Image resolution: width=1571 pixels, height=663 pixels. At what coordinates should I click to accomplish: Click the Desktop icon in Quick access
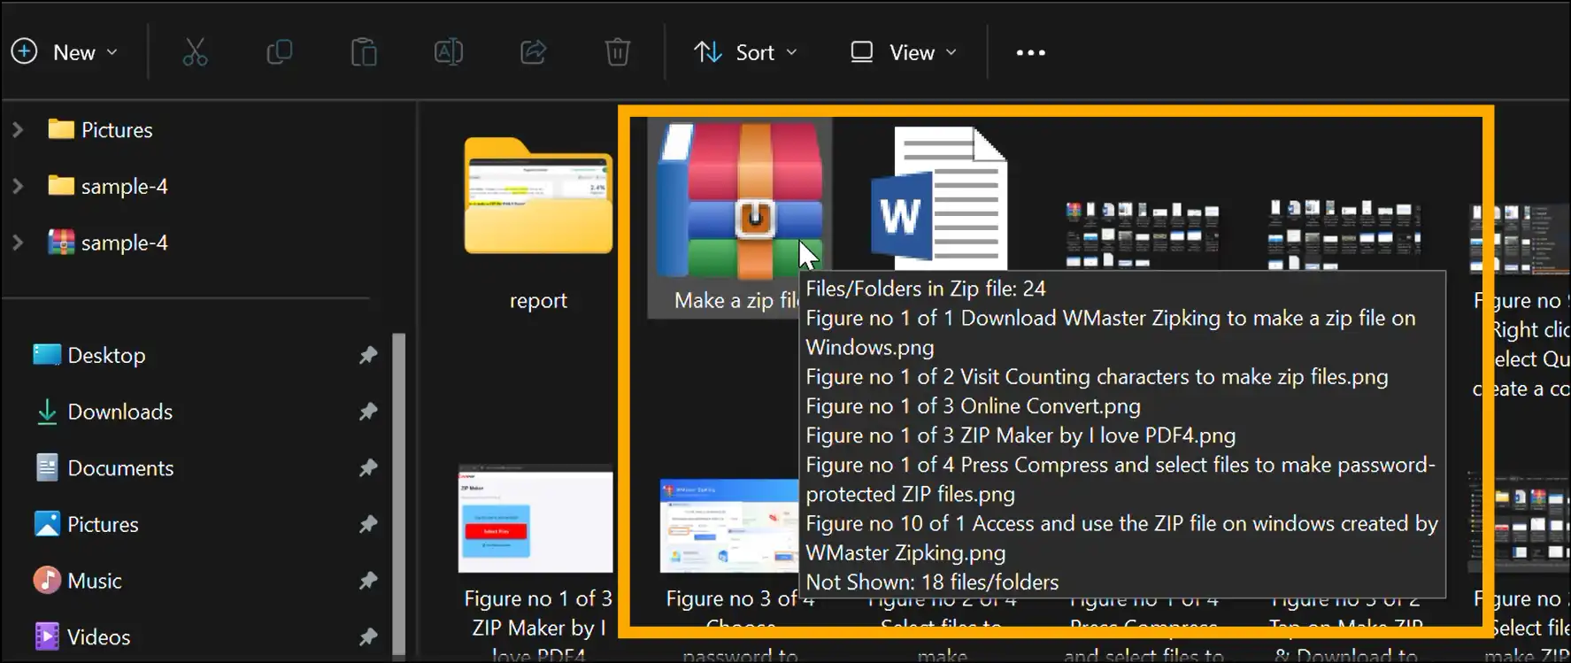(x=47, y=355)
